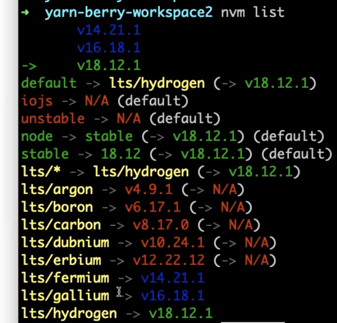The width and height of the screenshot is (337, 323).
Task: Click the 'lts/*' alias label
Action: (x=41, y=172)
